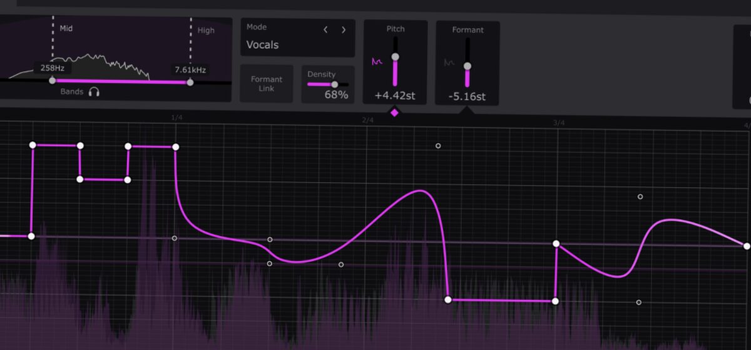The width and height of the screenshot is (751, 350).
Task: Select the curve node at the 3/4 line top
Action: [556, 244]
